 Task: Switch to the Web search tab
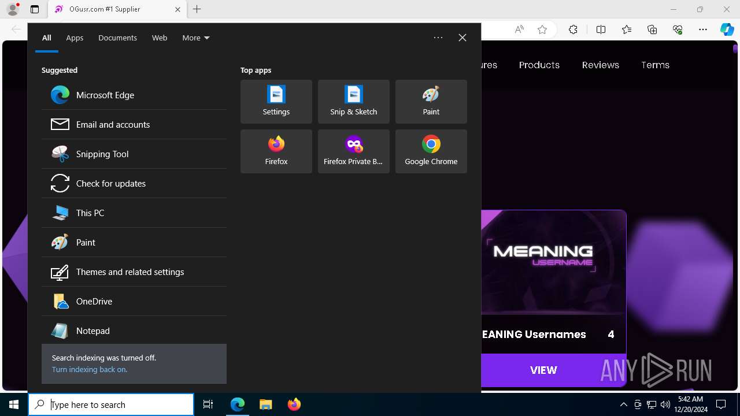click(160, 38)
